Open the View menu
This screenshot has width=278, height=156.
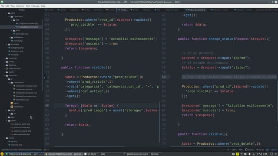click(x=13, y=6)
